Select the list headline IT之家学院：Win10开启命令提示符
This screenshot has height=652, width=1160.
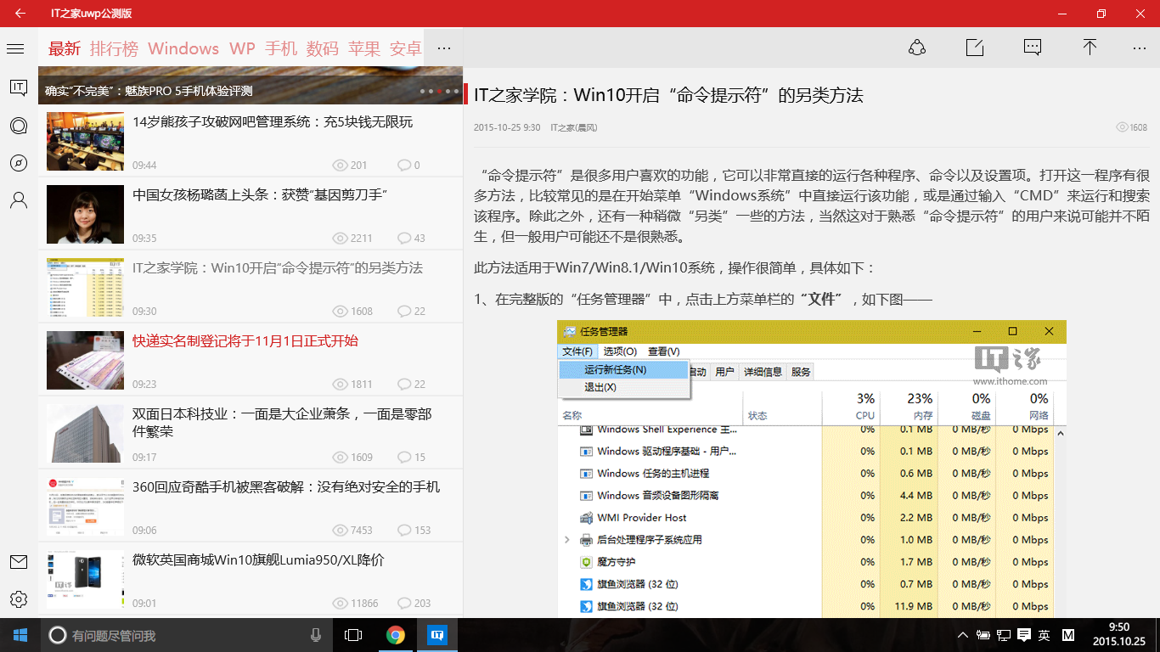click(278, 268)
